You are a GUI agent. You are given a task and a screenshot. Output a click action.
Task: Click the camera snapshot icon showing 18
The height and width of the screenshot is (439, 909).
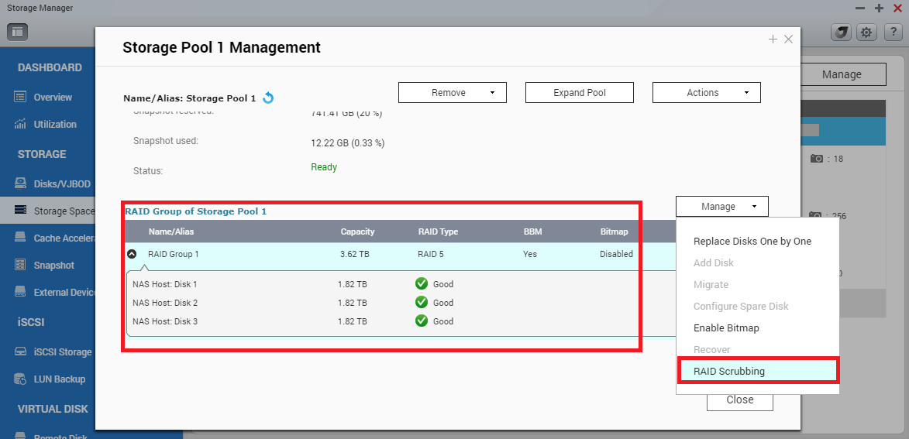pyautogui.click(x=816, y=158)
